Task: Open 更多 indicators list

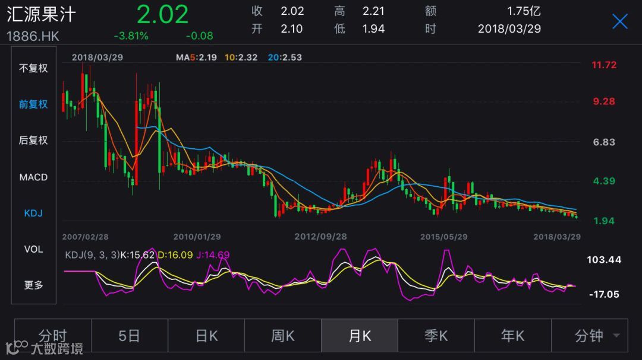Action: tap(33, 285)
